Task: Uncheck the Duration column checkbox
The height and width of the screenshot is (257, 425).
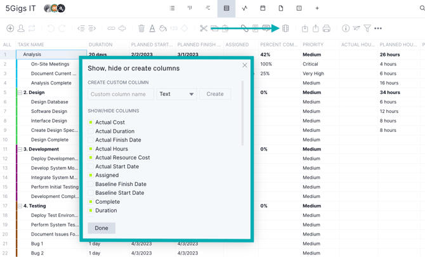Action: 91,211
